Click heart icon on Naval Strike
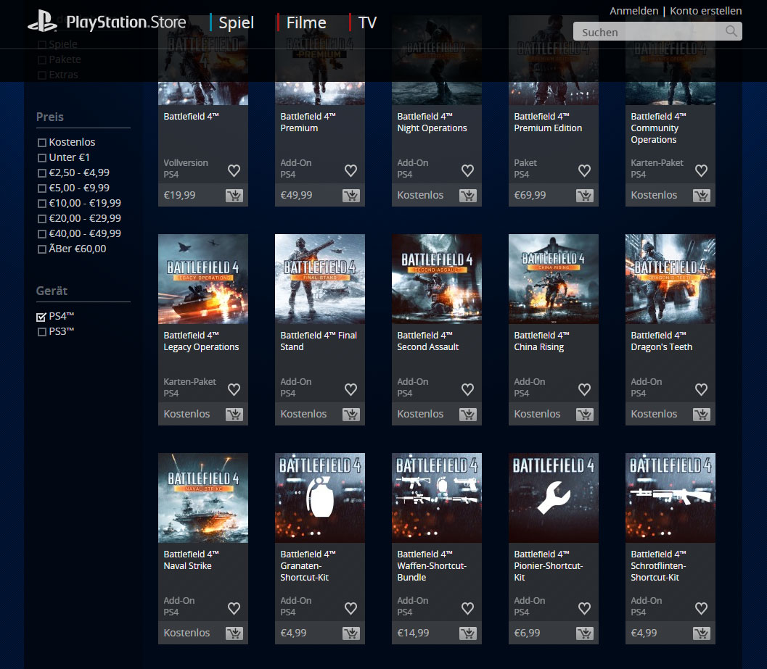Image resolution: width=767 pixels, height=669 pixels. coord(234,609)
